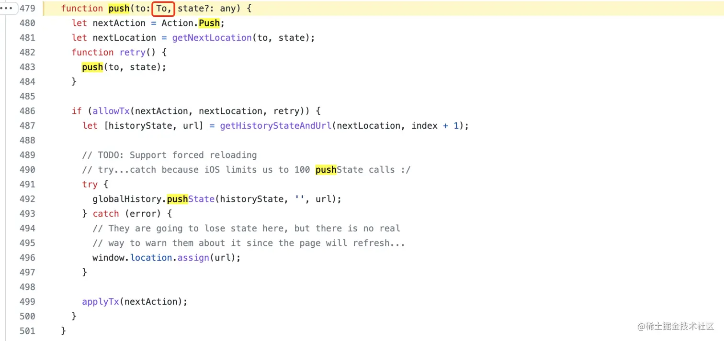The width and height of the screenshot is (724, 341).
Task: Click window.location.assign(url) statement
Action: [x=167, y=258]
